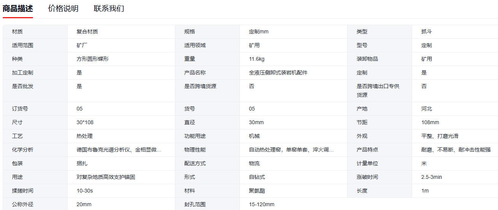Click the 是否跨境出口专供货源 label cell
This screenshot has height=210, width=498.
377,90
